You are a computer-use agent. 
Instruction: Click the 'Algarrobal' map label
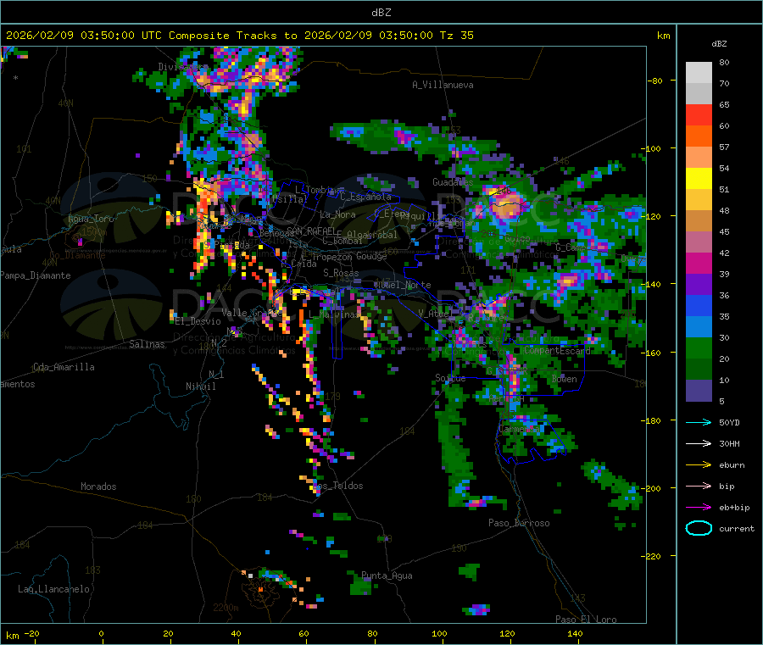pyautogui.click(x=372, y=235)
